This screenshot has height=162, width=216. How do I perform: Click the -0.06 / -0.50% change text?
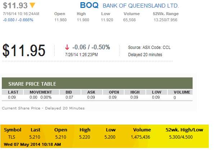91,47
